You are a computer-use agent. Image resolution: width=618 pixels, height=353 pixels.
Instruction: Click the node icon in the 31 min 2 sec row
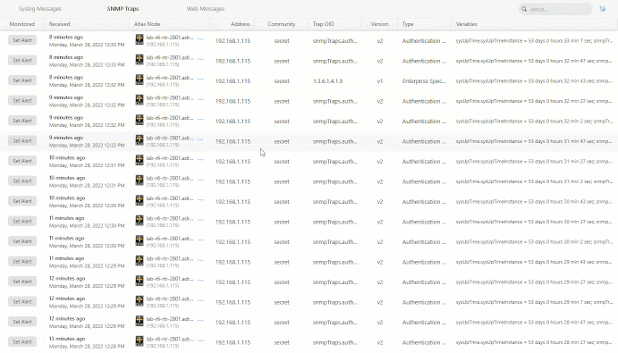[140, 180]
